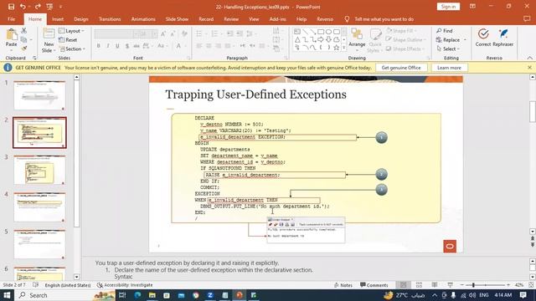
Task: Zoom out with the minus button
Action: (x=461, y=285)
